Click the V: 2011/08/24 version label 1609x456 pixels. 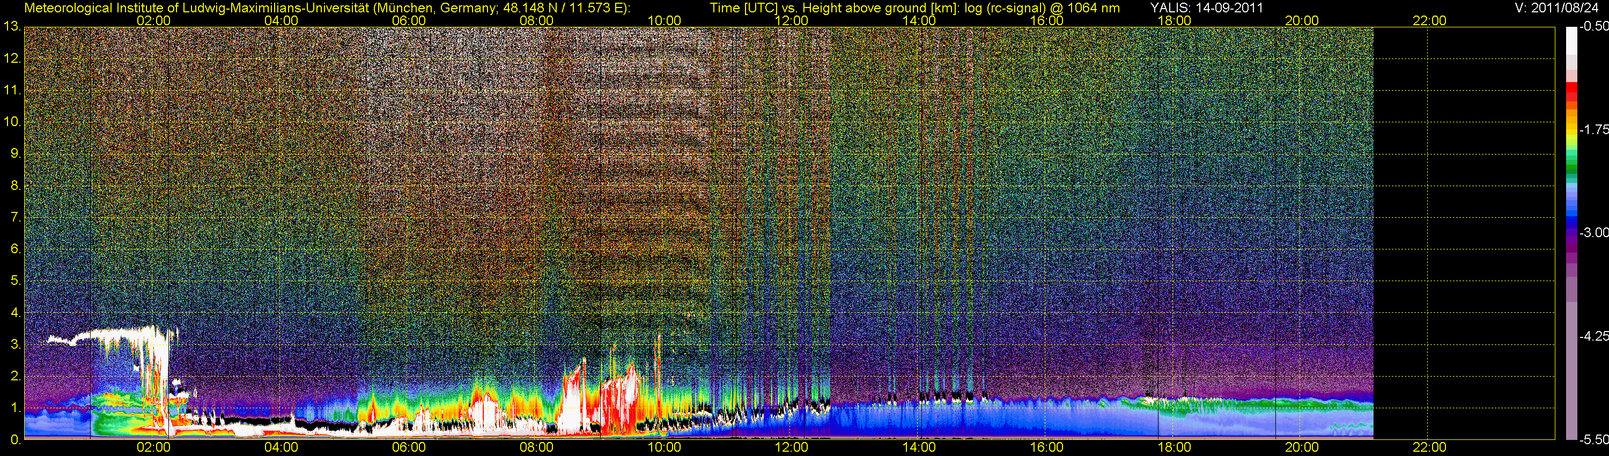1555,8
